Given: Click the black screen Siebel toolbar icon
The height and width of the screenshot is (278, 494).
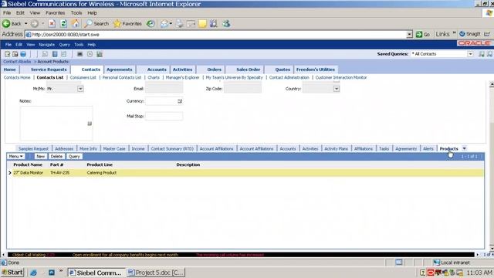Looking at the screenshot, I should [x=80, y=54].
